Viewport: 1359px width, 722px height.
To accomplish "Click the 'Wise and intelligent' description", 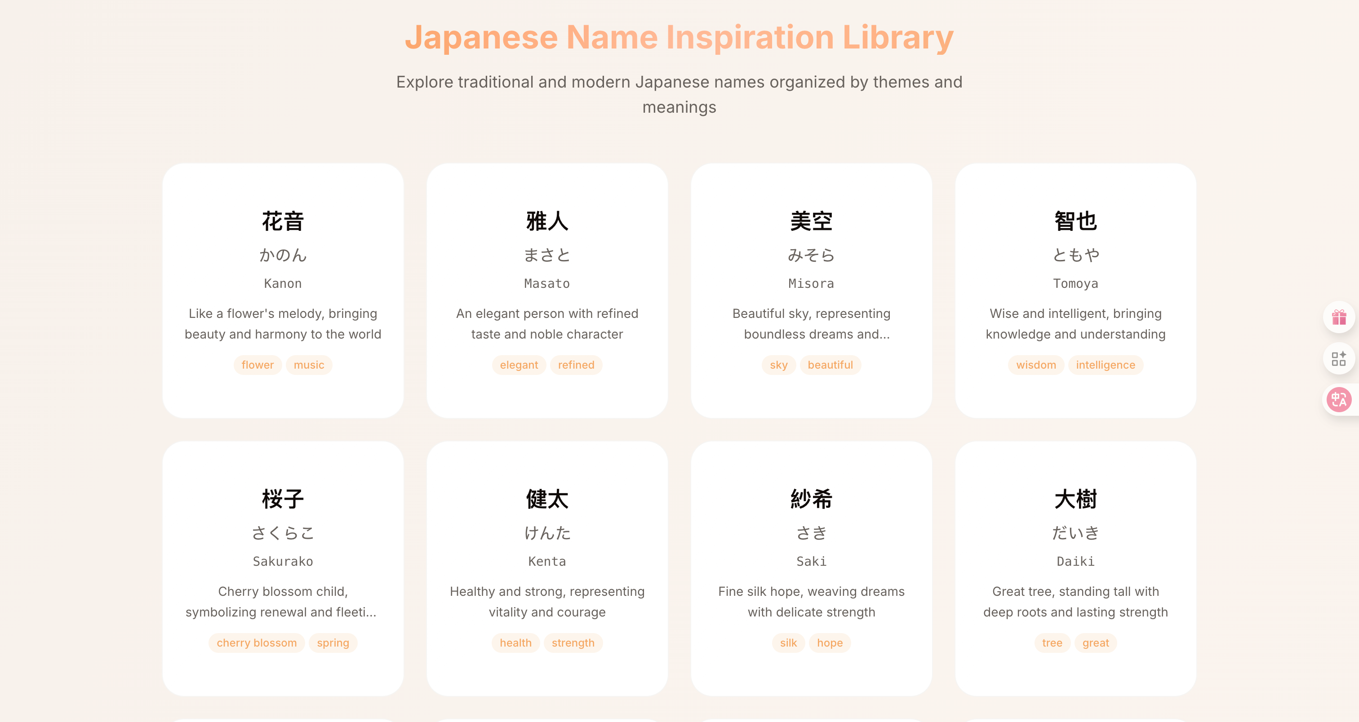I will click(x=1076, y=324).
